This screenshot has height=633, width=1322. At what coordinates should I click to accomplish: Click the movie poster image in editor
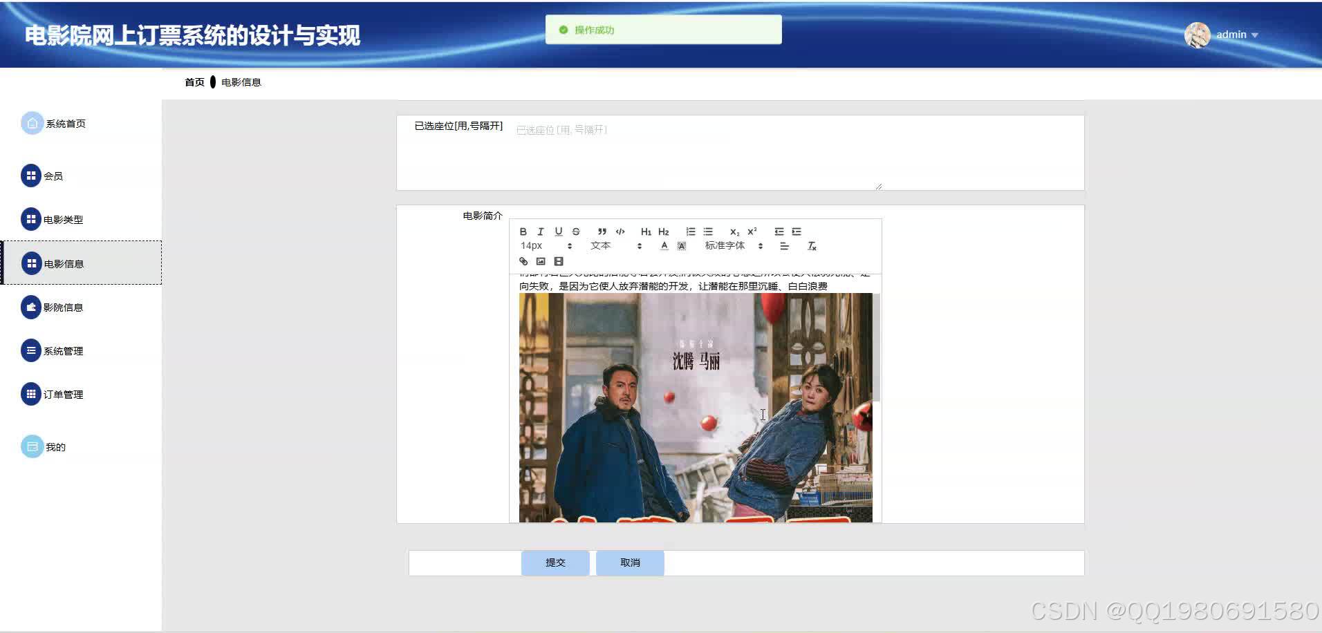click(696, 408)
